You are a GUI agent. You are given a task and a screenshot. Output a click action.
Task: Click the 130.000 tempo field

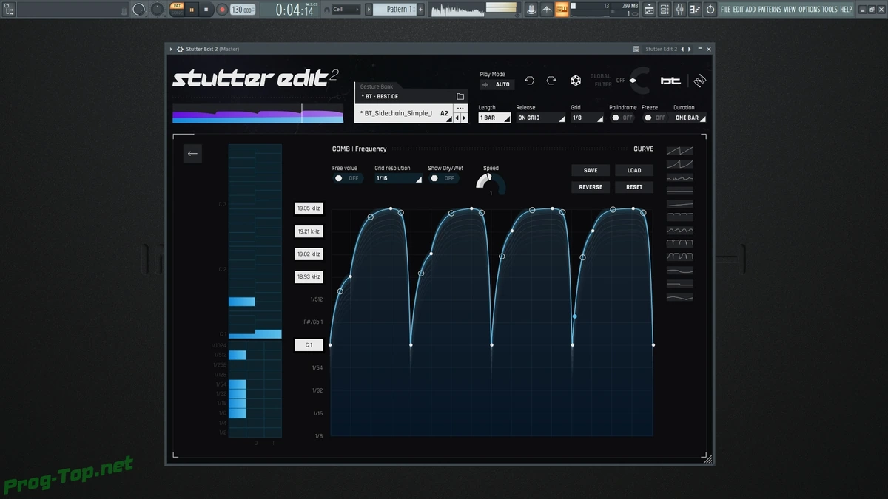pyautogui.click(x=241, y=10)
